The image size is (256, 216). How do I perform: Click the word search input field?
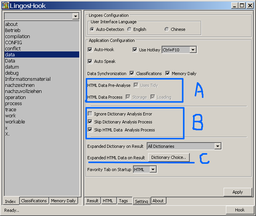pos(38,16)
